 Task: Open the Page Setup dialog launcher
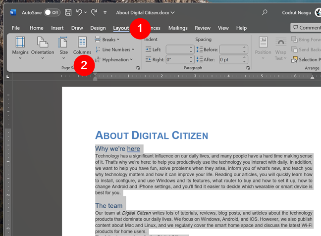(x=138, y=68)
